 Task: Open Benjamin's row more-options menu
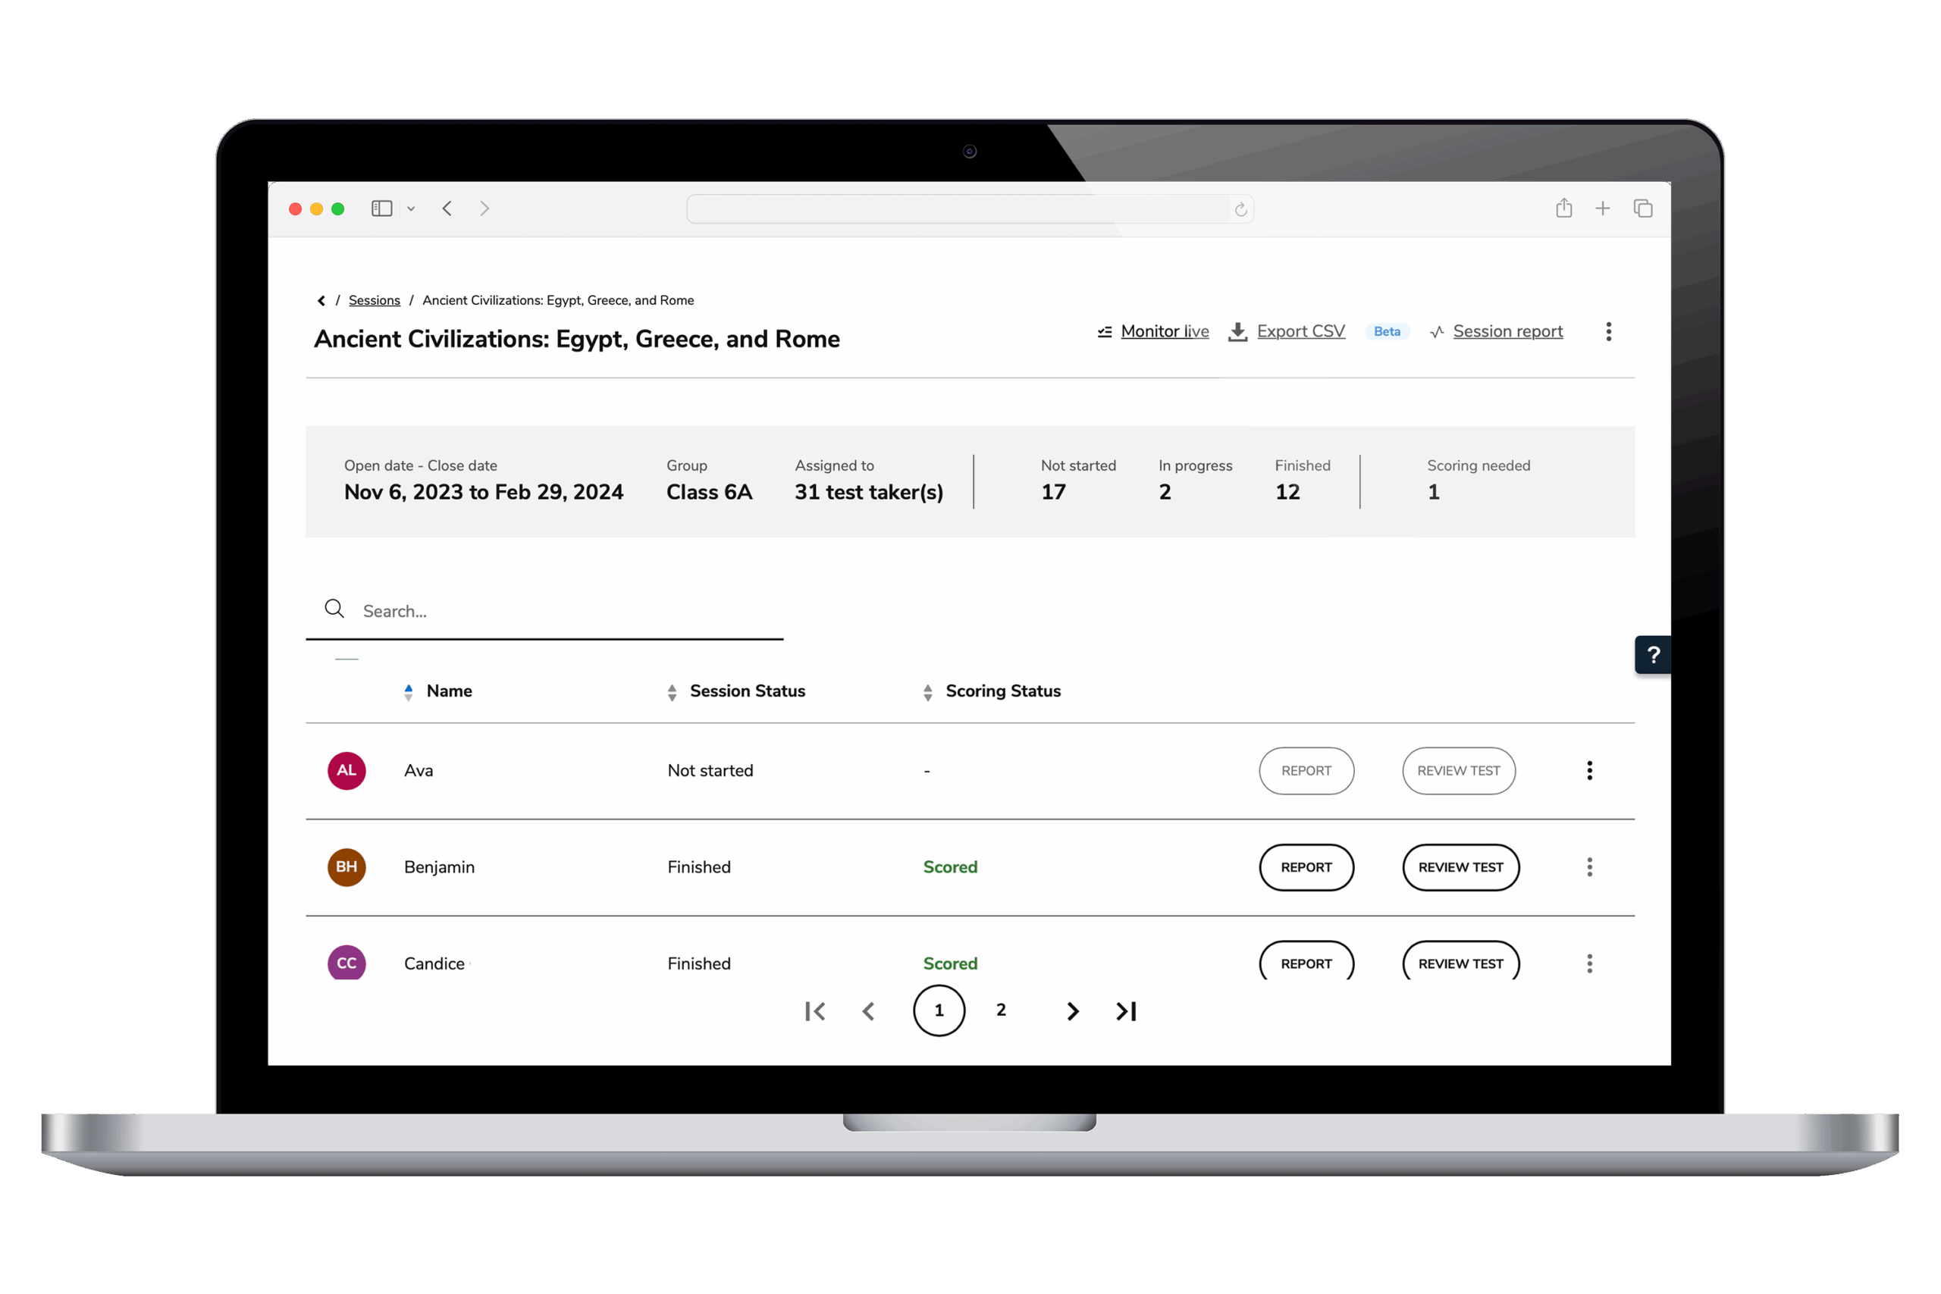[1589, 866]
